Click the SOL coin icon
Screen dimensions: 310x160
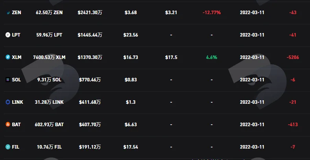point(8,80)
